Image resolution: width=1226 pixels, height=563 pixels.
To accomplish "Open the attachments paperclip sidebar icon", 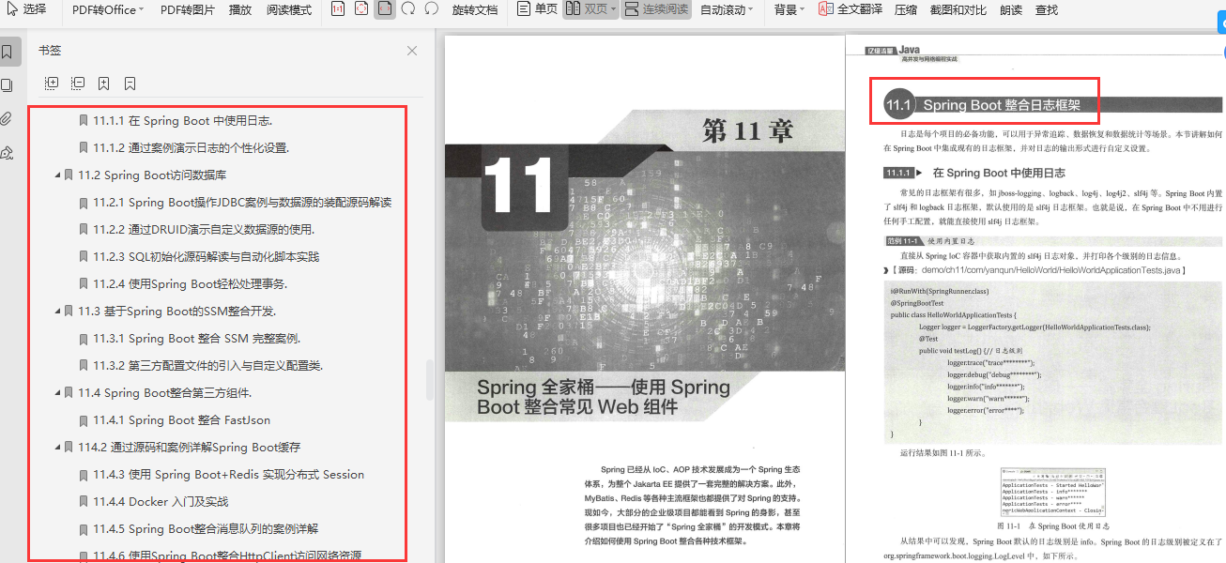I will pos(8,119).
